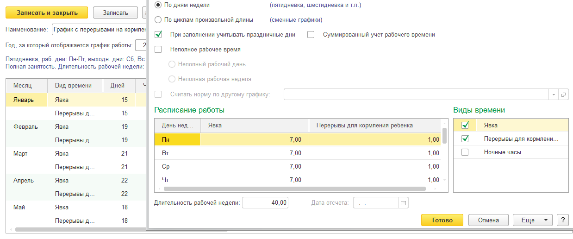Open the Еще dropdown menu

532,220
